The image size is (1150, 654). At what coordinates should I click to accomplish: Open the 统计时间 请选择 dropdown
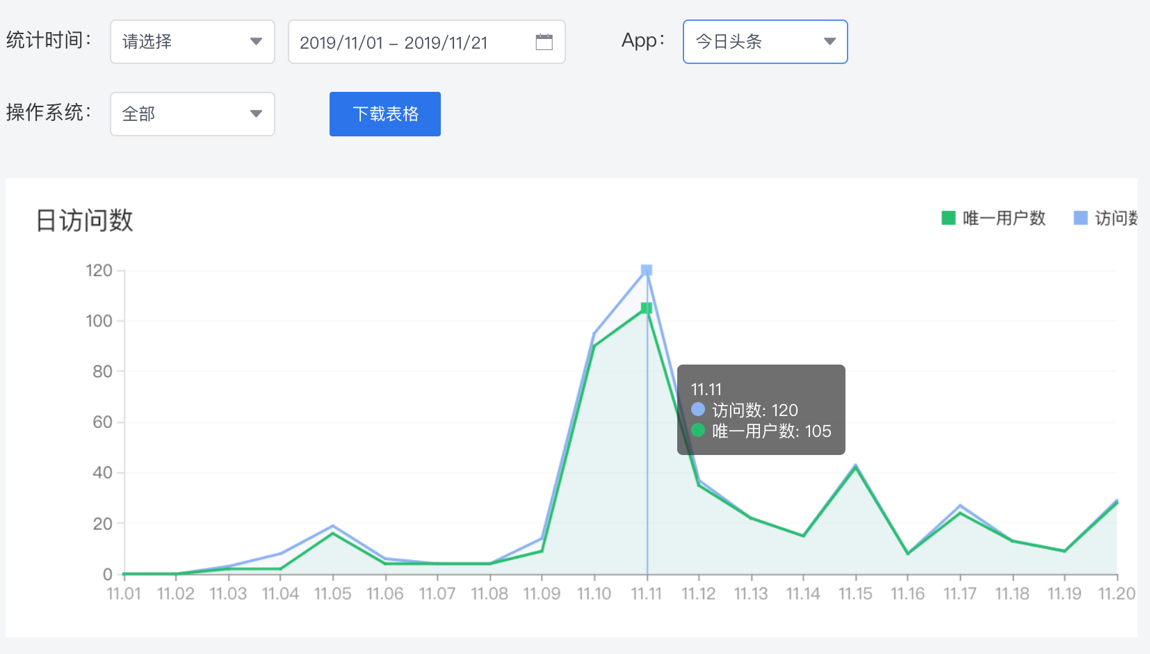(193, 42)
